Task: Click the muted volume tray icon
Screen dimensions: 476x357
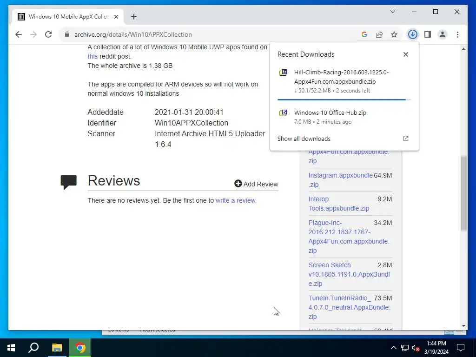Action: (416, 348)
